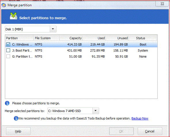Screen dimensions: 170x137
Task: Check the J: Boot Partition checkbox
Action: (8, 50)
